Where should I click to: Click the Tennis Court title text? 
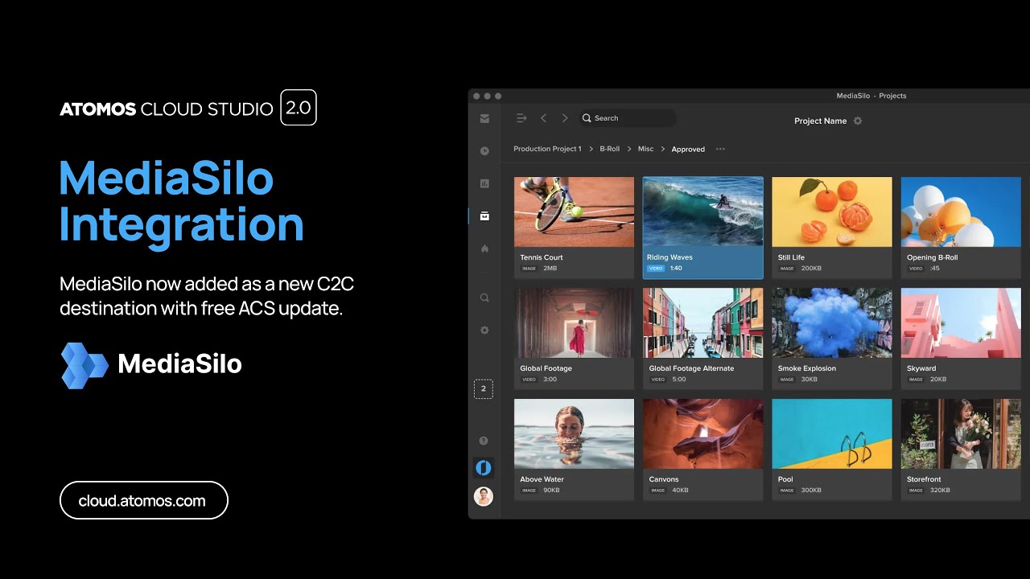(542, 257)
